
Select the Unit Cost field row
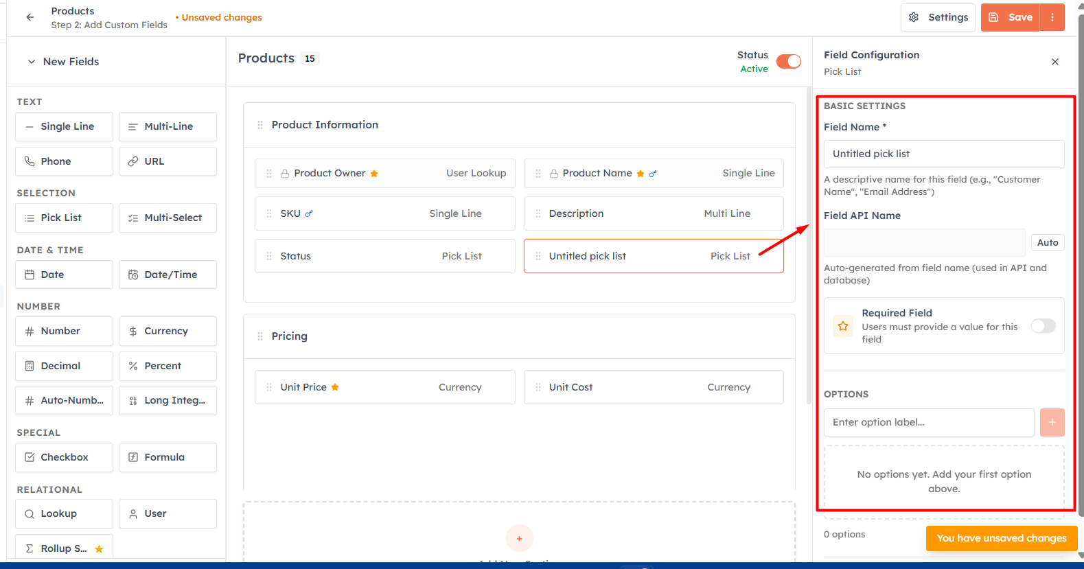click(654, 387)
